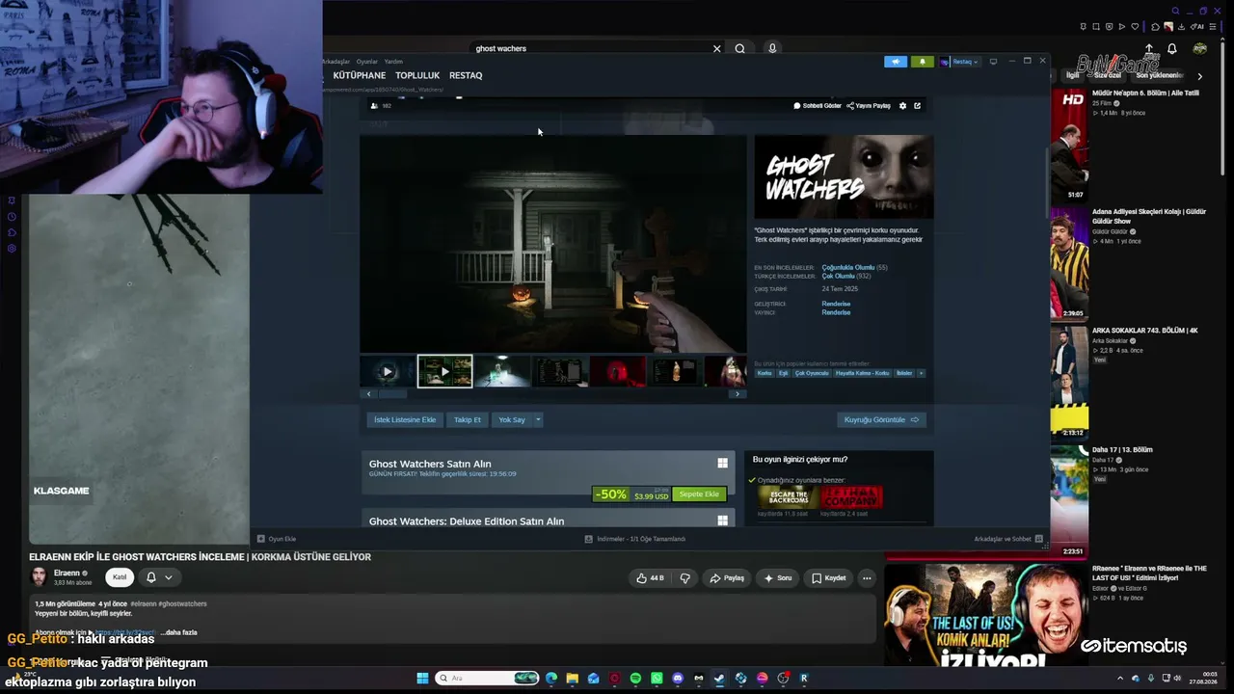Add Ghost Watchers to cart with Sepete Ekle
Image resolution: width=1234 pixels, height=694 pixels.
699,494
